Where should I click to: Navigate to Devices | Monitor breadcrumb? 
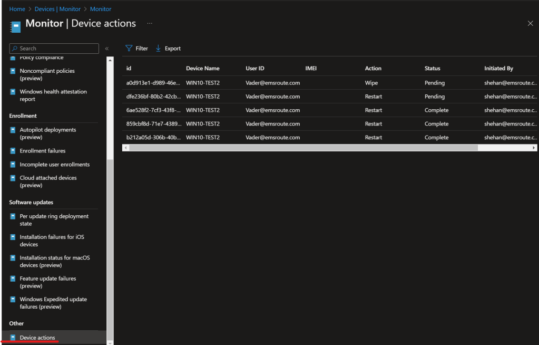(x=57, y=9)
